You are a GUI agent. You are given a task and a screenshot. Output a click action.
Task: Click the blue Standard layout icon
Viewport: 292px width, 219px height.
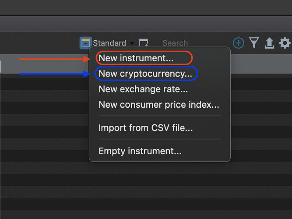[x=86, y=43]
